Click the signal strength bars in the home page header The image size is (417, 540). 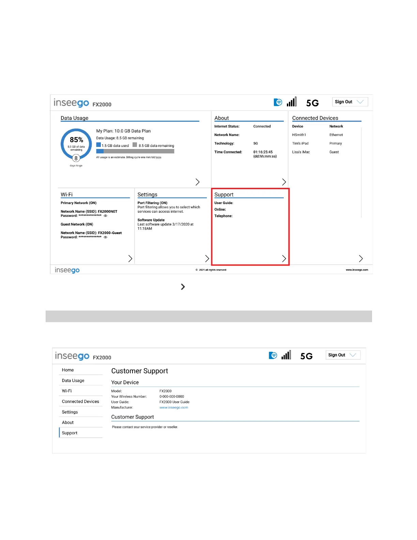292,102
